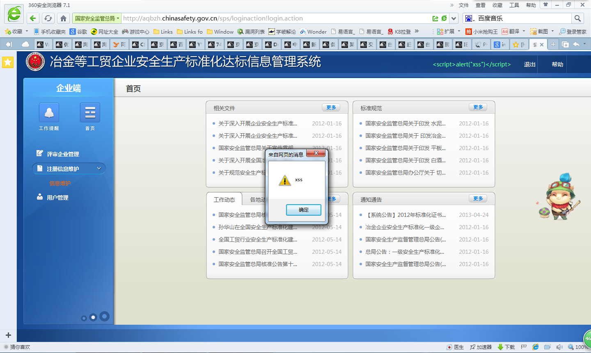This screenshot has height=353, width=591.
Task: Focus the 百度音乐 search box
Action: point(524,18)
